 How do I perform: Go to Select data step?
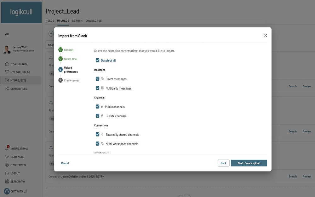[x=70, y=59]
